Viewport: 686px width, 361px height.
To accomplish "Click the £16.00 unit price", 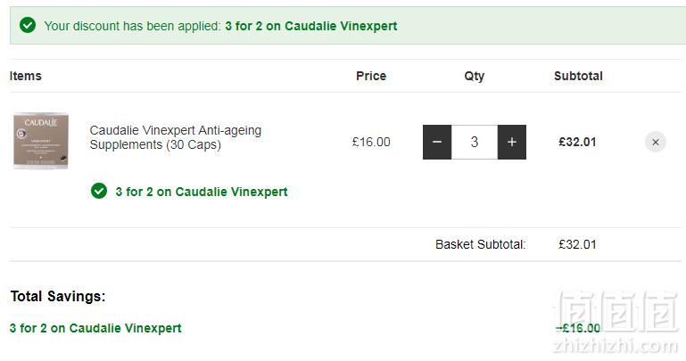I will pyautogui.click(x=371, y=142).
